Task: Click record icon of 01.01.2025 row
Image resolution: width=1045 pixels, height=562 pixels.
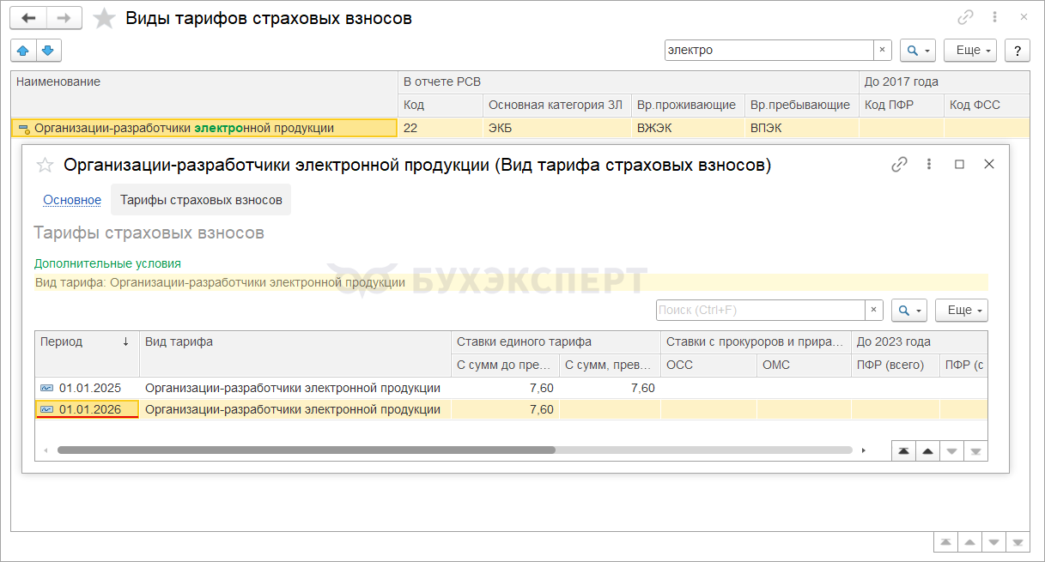Action: coord(47,388)
